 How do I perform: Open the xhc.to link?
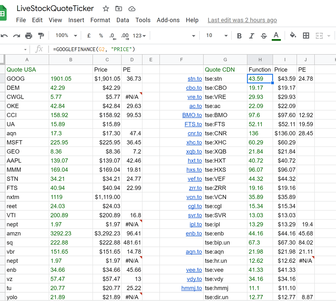pyautogui.click(x=194, y=142)
